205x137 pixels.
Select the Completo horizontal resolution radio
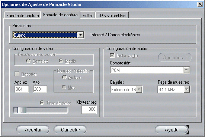[28, 61]
